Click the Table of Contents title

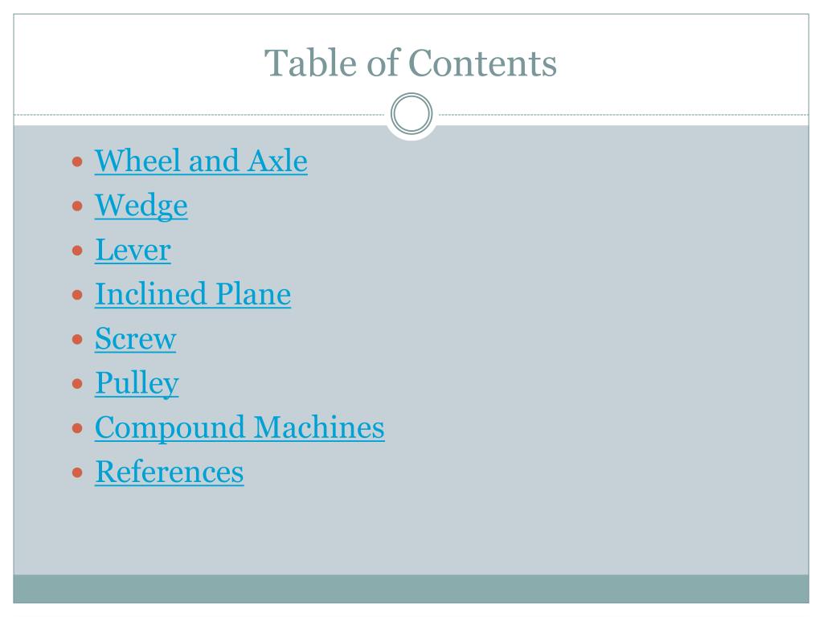click(410, 63)
